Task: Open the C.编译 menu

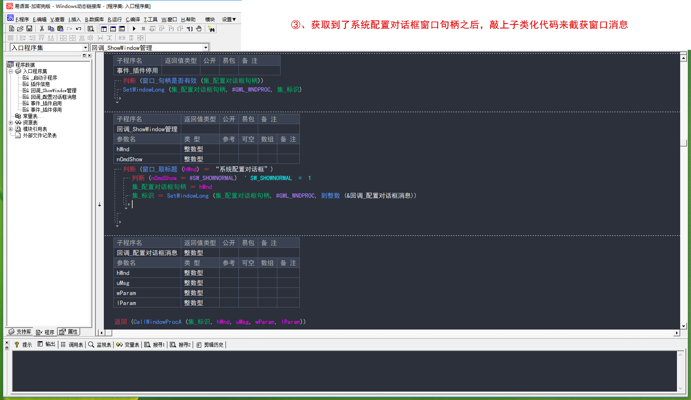Action: [x=133, y=19]
